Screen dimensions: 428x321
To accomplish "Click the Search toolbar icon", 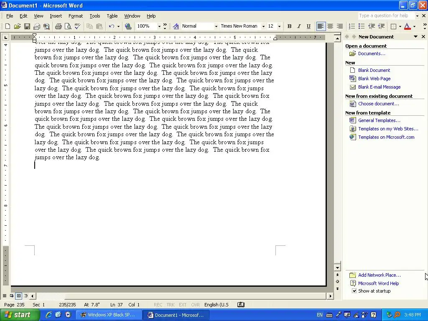I will click(47, 26).
